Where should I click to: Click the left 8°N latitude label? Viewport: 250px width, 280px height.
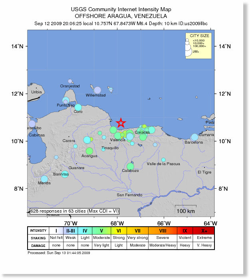[x=19, y=189]
